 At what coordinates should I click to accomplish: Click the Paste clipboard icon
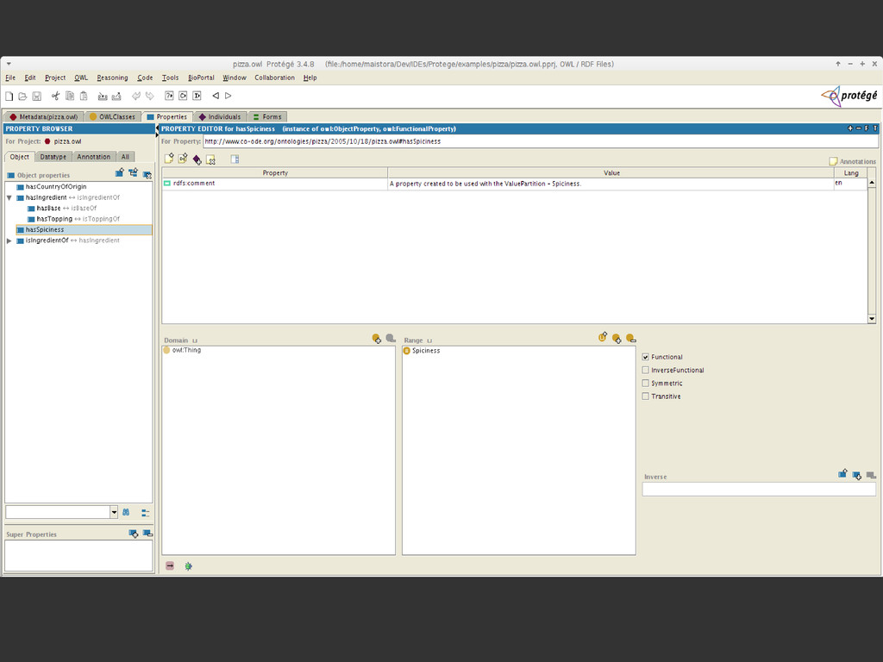(84, 97)
